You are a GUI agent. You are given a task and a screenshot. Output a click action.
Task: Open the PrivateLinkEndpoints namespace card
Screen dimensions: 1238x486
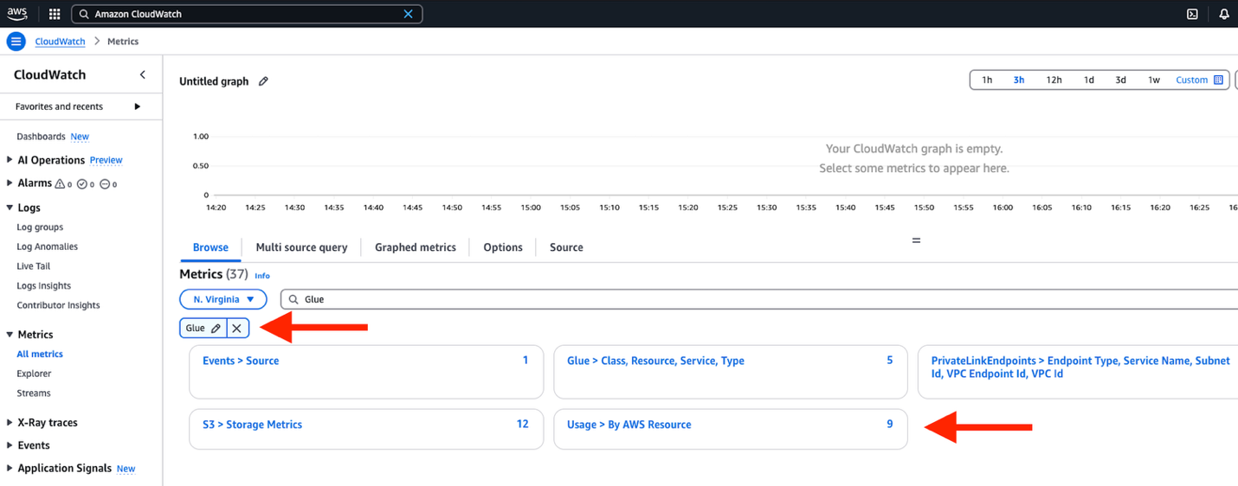tap(1079, 372)
